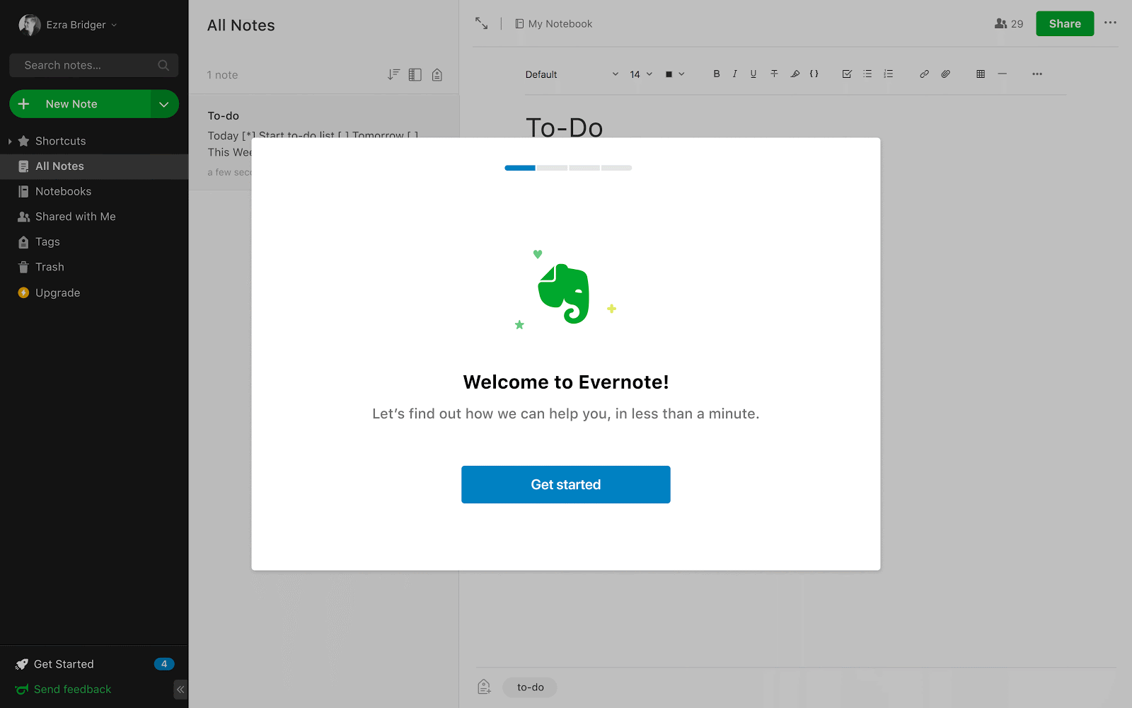Change the note list view layout icon
Screen dimensions: 1132x708
(415, 74)
